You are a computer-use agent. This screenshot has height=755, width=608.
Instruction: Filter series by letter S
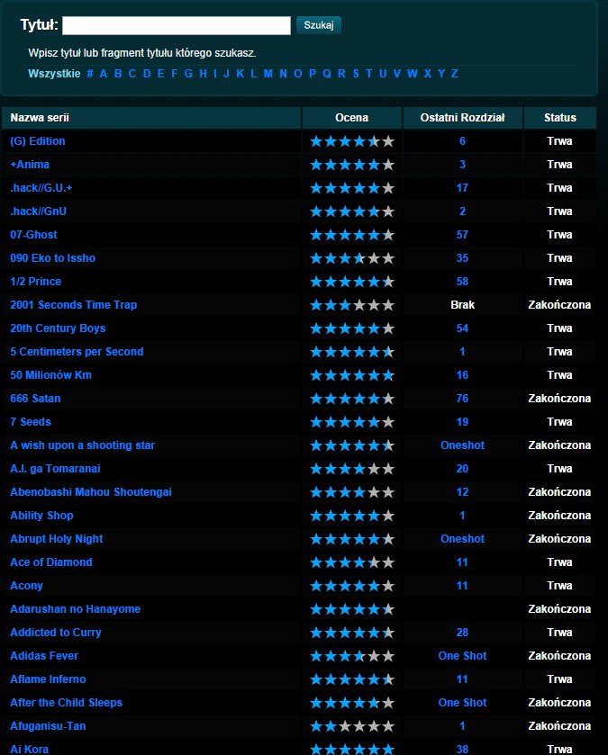[356, 74]
